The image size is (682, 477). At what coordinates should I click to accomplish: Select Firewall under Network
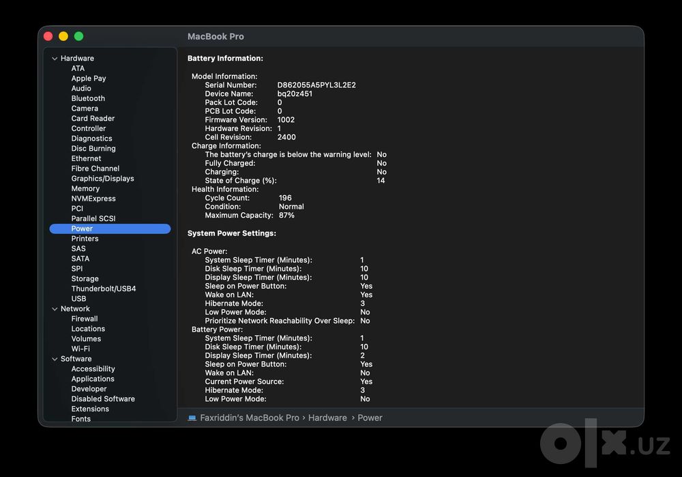(85, 319)
